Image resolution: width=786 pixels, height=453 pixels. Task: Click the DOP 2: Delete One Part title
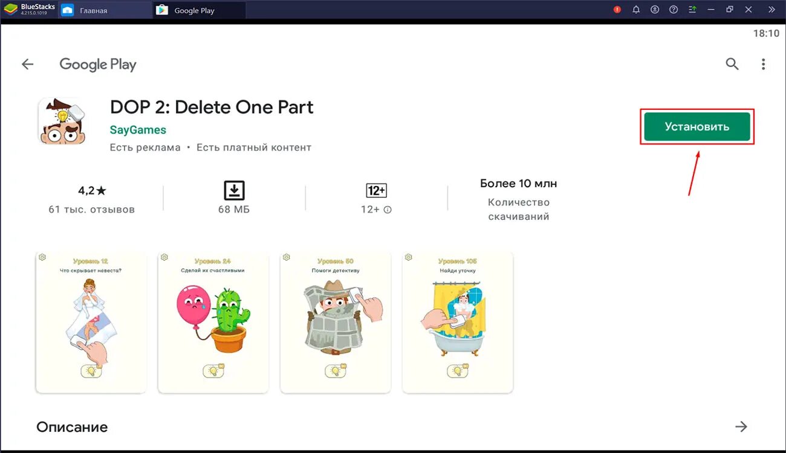click(212, 107)
